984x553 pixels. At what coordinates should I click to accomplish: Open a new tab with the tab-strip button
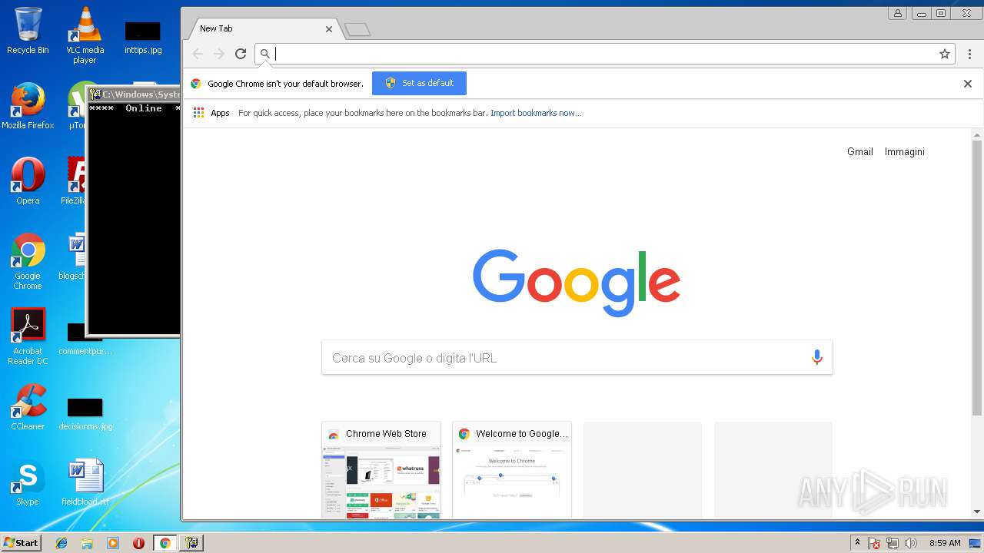point(357,30)
